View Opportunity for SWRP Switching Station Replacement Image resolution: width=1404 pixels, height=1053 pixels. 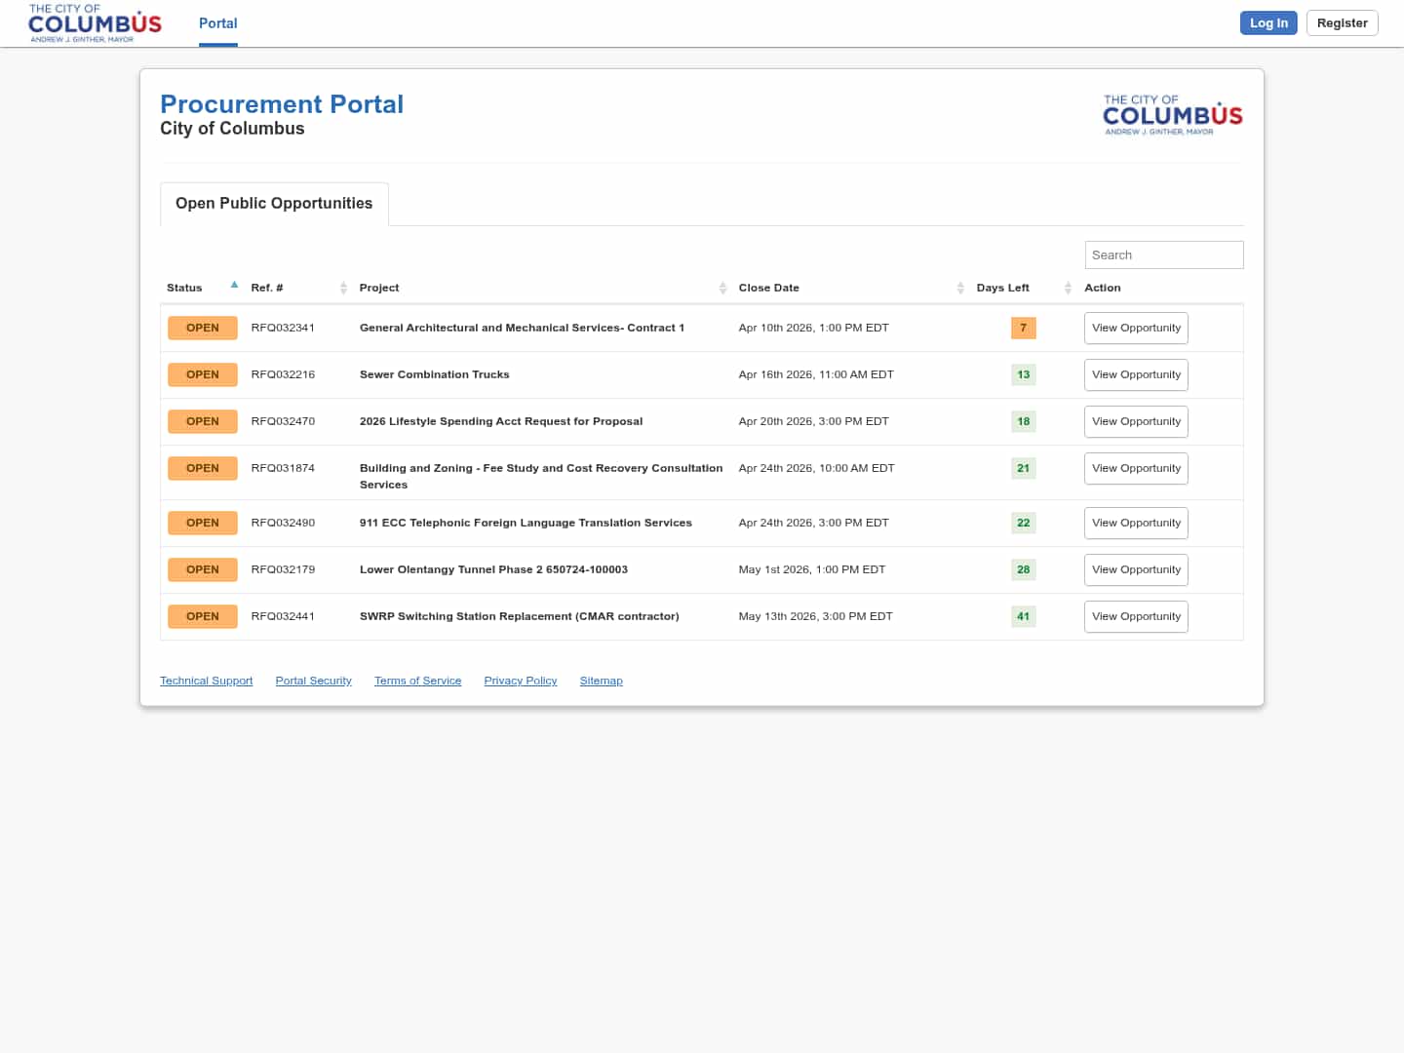1136,616
